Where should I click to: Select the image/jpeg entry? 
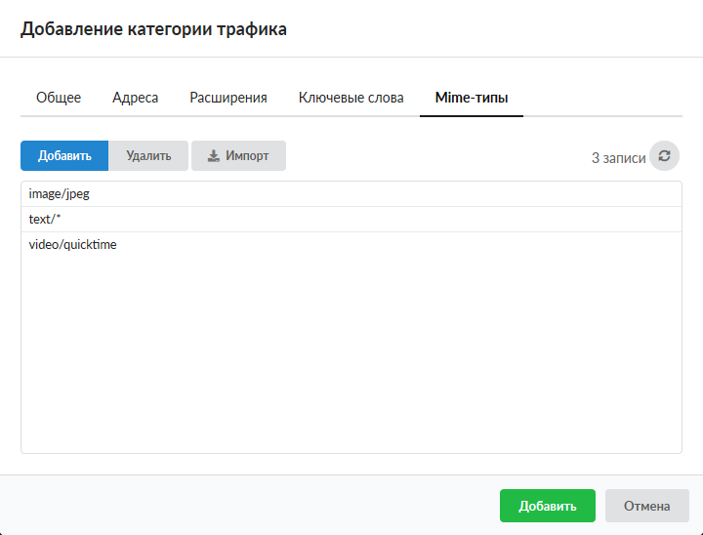[59, 194]
